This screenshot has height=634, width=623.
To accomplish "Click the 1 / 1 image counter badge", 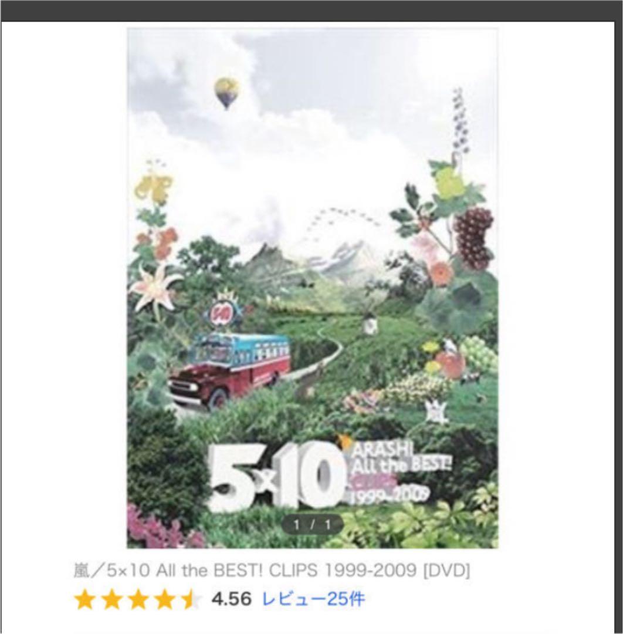I will [x=312, y=525].
